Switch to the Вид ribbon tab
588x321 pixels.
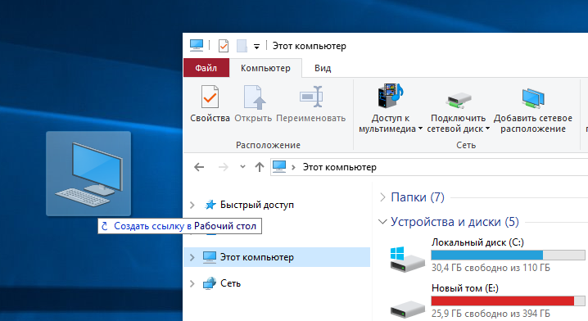click(323, 68)
